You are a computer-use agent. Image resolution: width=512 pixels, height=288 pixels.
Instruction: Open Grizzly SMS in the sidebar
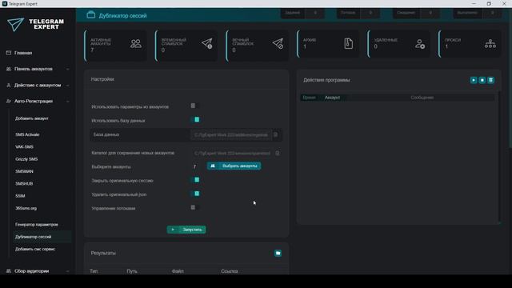[26, 159]
